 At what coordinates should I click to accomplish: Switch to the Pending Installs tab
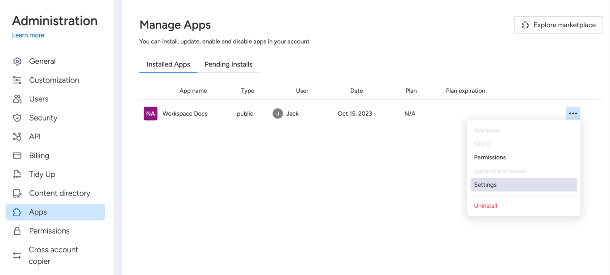[229, 64]
